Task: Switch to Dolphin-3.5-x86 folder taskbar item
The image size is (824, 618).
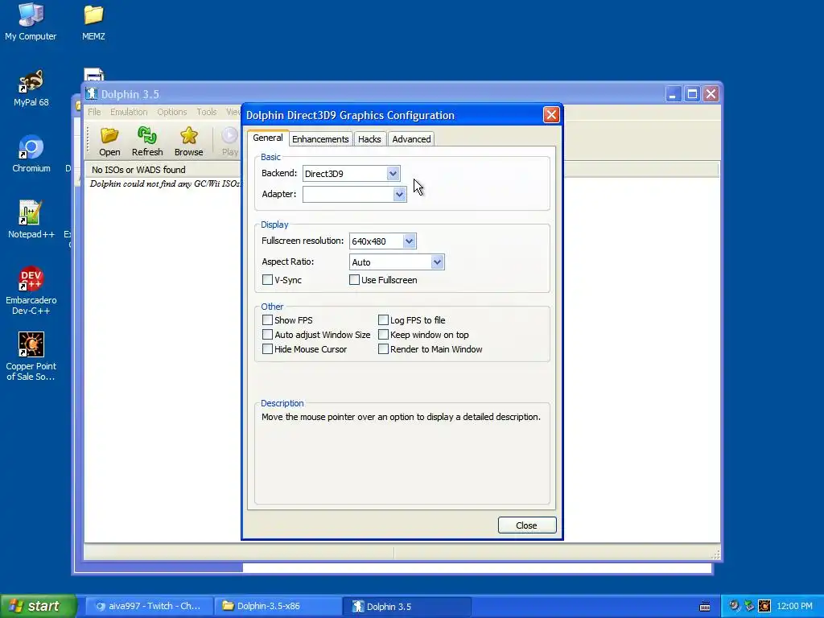Action: (x=278, y=606)
